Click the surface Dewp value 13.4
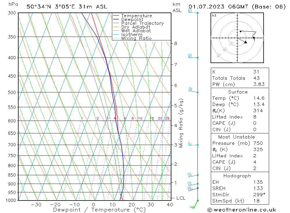The height and width of the screenshot is (213, 290). click(259, 104)
